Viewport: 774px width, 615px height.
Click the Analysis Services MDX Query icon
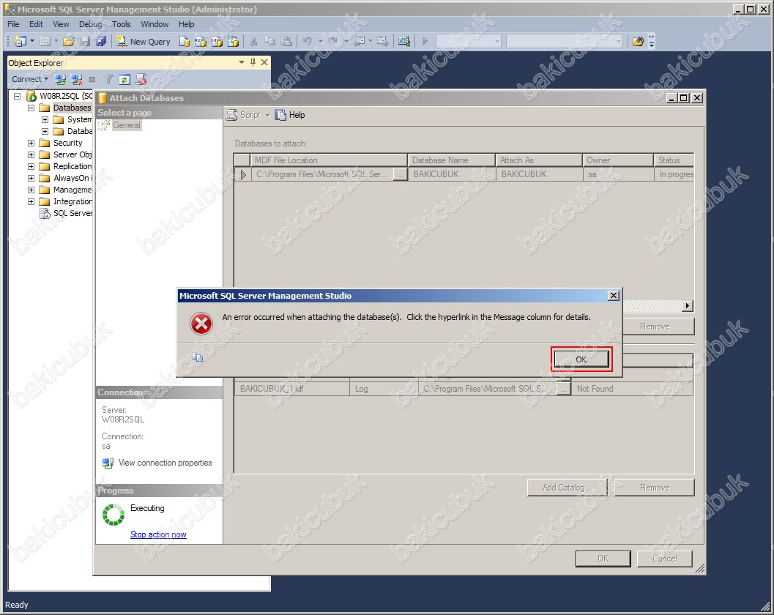(201, 42)
